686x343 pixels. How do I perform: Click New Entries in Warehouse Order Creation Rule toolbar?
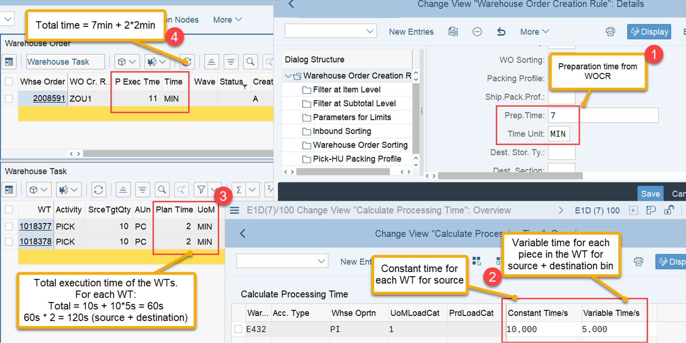(411, 32)
